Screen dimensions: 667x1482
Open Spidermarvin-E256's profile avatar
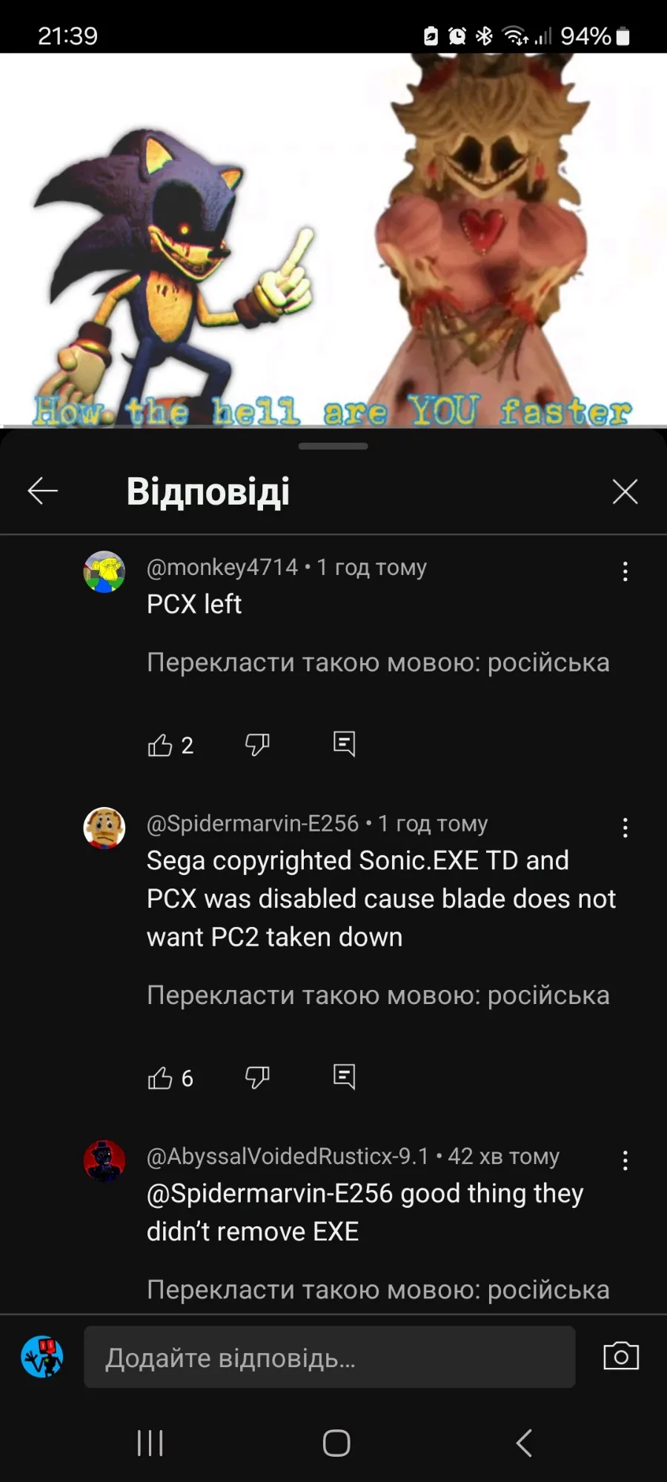click(x=104, y=828)
